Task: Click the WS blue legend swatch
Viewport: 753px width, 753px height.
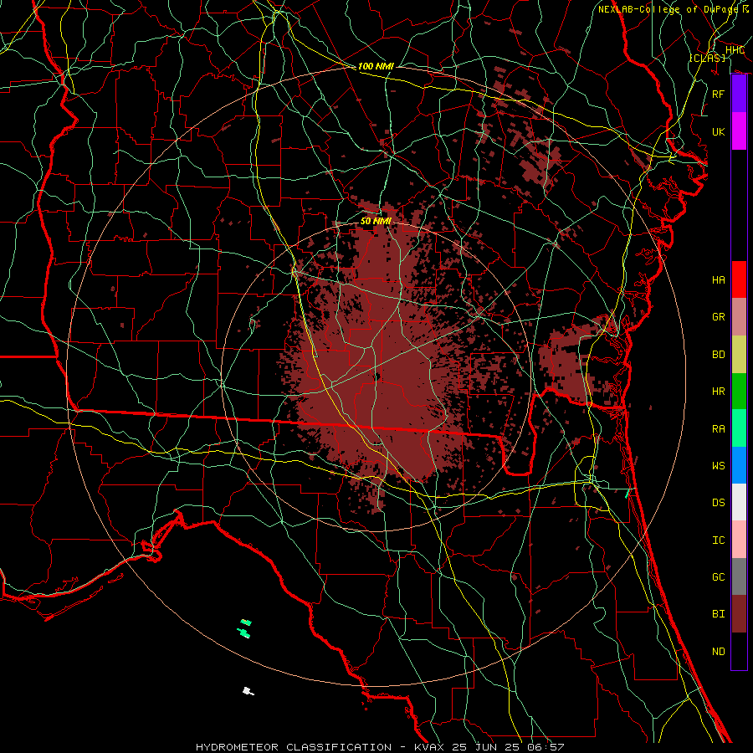Action: click(739, 465)
